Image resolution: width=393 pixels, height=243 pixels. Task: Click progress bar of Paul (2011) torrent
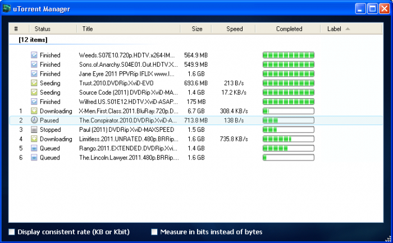[289, 130]
